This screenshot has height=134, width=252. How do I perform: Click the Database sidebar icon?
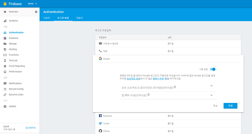pos(5,38)
